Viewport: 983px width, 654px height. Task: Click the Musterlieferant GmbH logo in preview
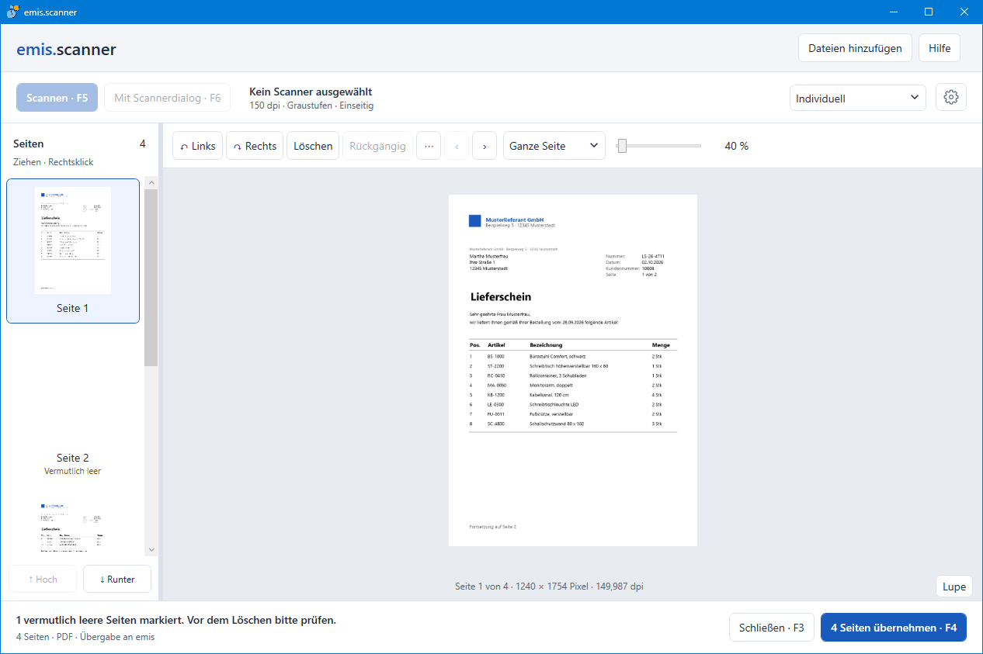click(474, 221)
